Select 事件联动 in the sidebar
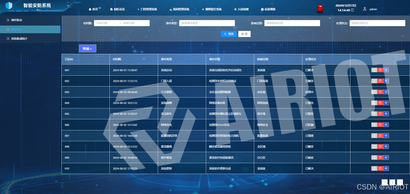The width and height of the screenshot is (410, 194). [x=30, y=20]
